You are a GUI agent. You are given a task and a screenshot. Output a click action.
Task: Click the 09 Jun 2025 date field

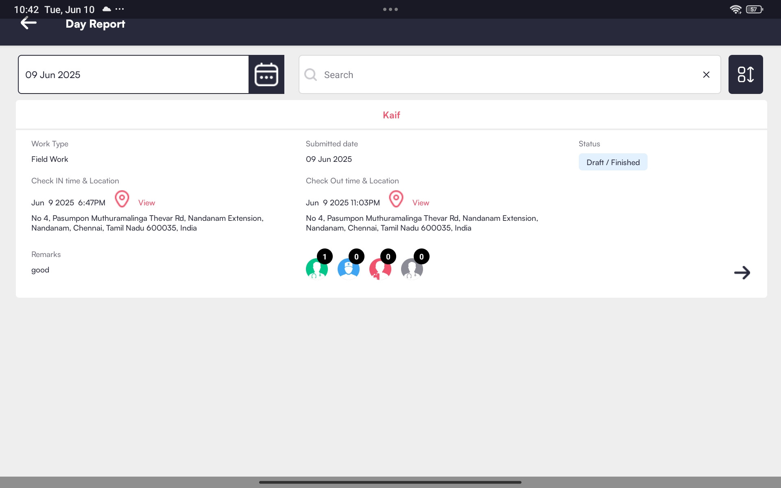[x=133, y=74]
